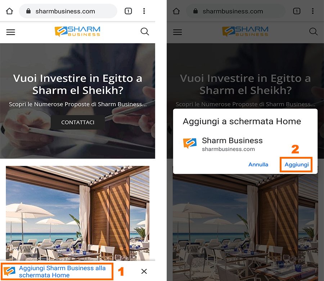Image resolution: width=324 pixels, height=281 pixels.
Task: Tap beach restaurant image on left page
Action: (x=77, y=213)
